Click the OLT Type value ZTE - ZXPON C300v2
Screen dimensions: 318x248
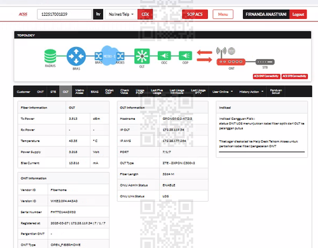click(x=179, y=163)
